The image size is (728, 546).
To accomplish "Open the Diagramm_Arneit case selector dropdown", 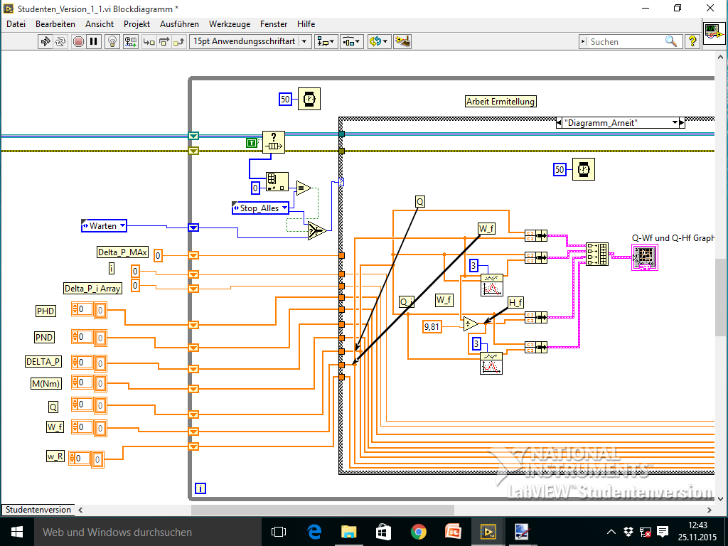I will [674, 123].
